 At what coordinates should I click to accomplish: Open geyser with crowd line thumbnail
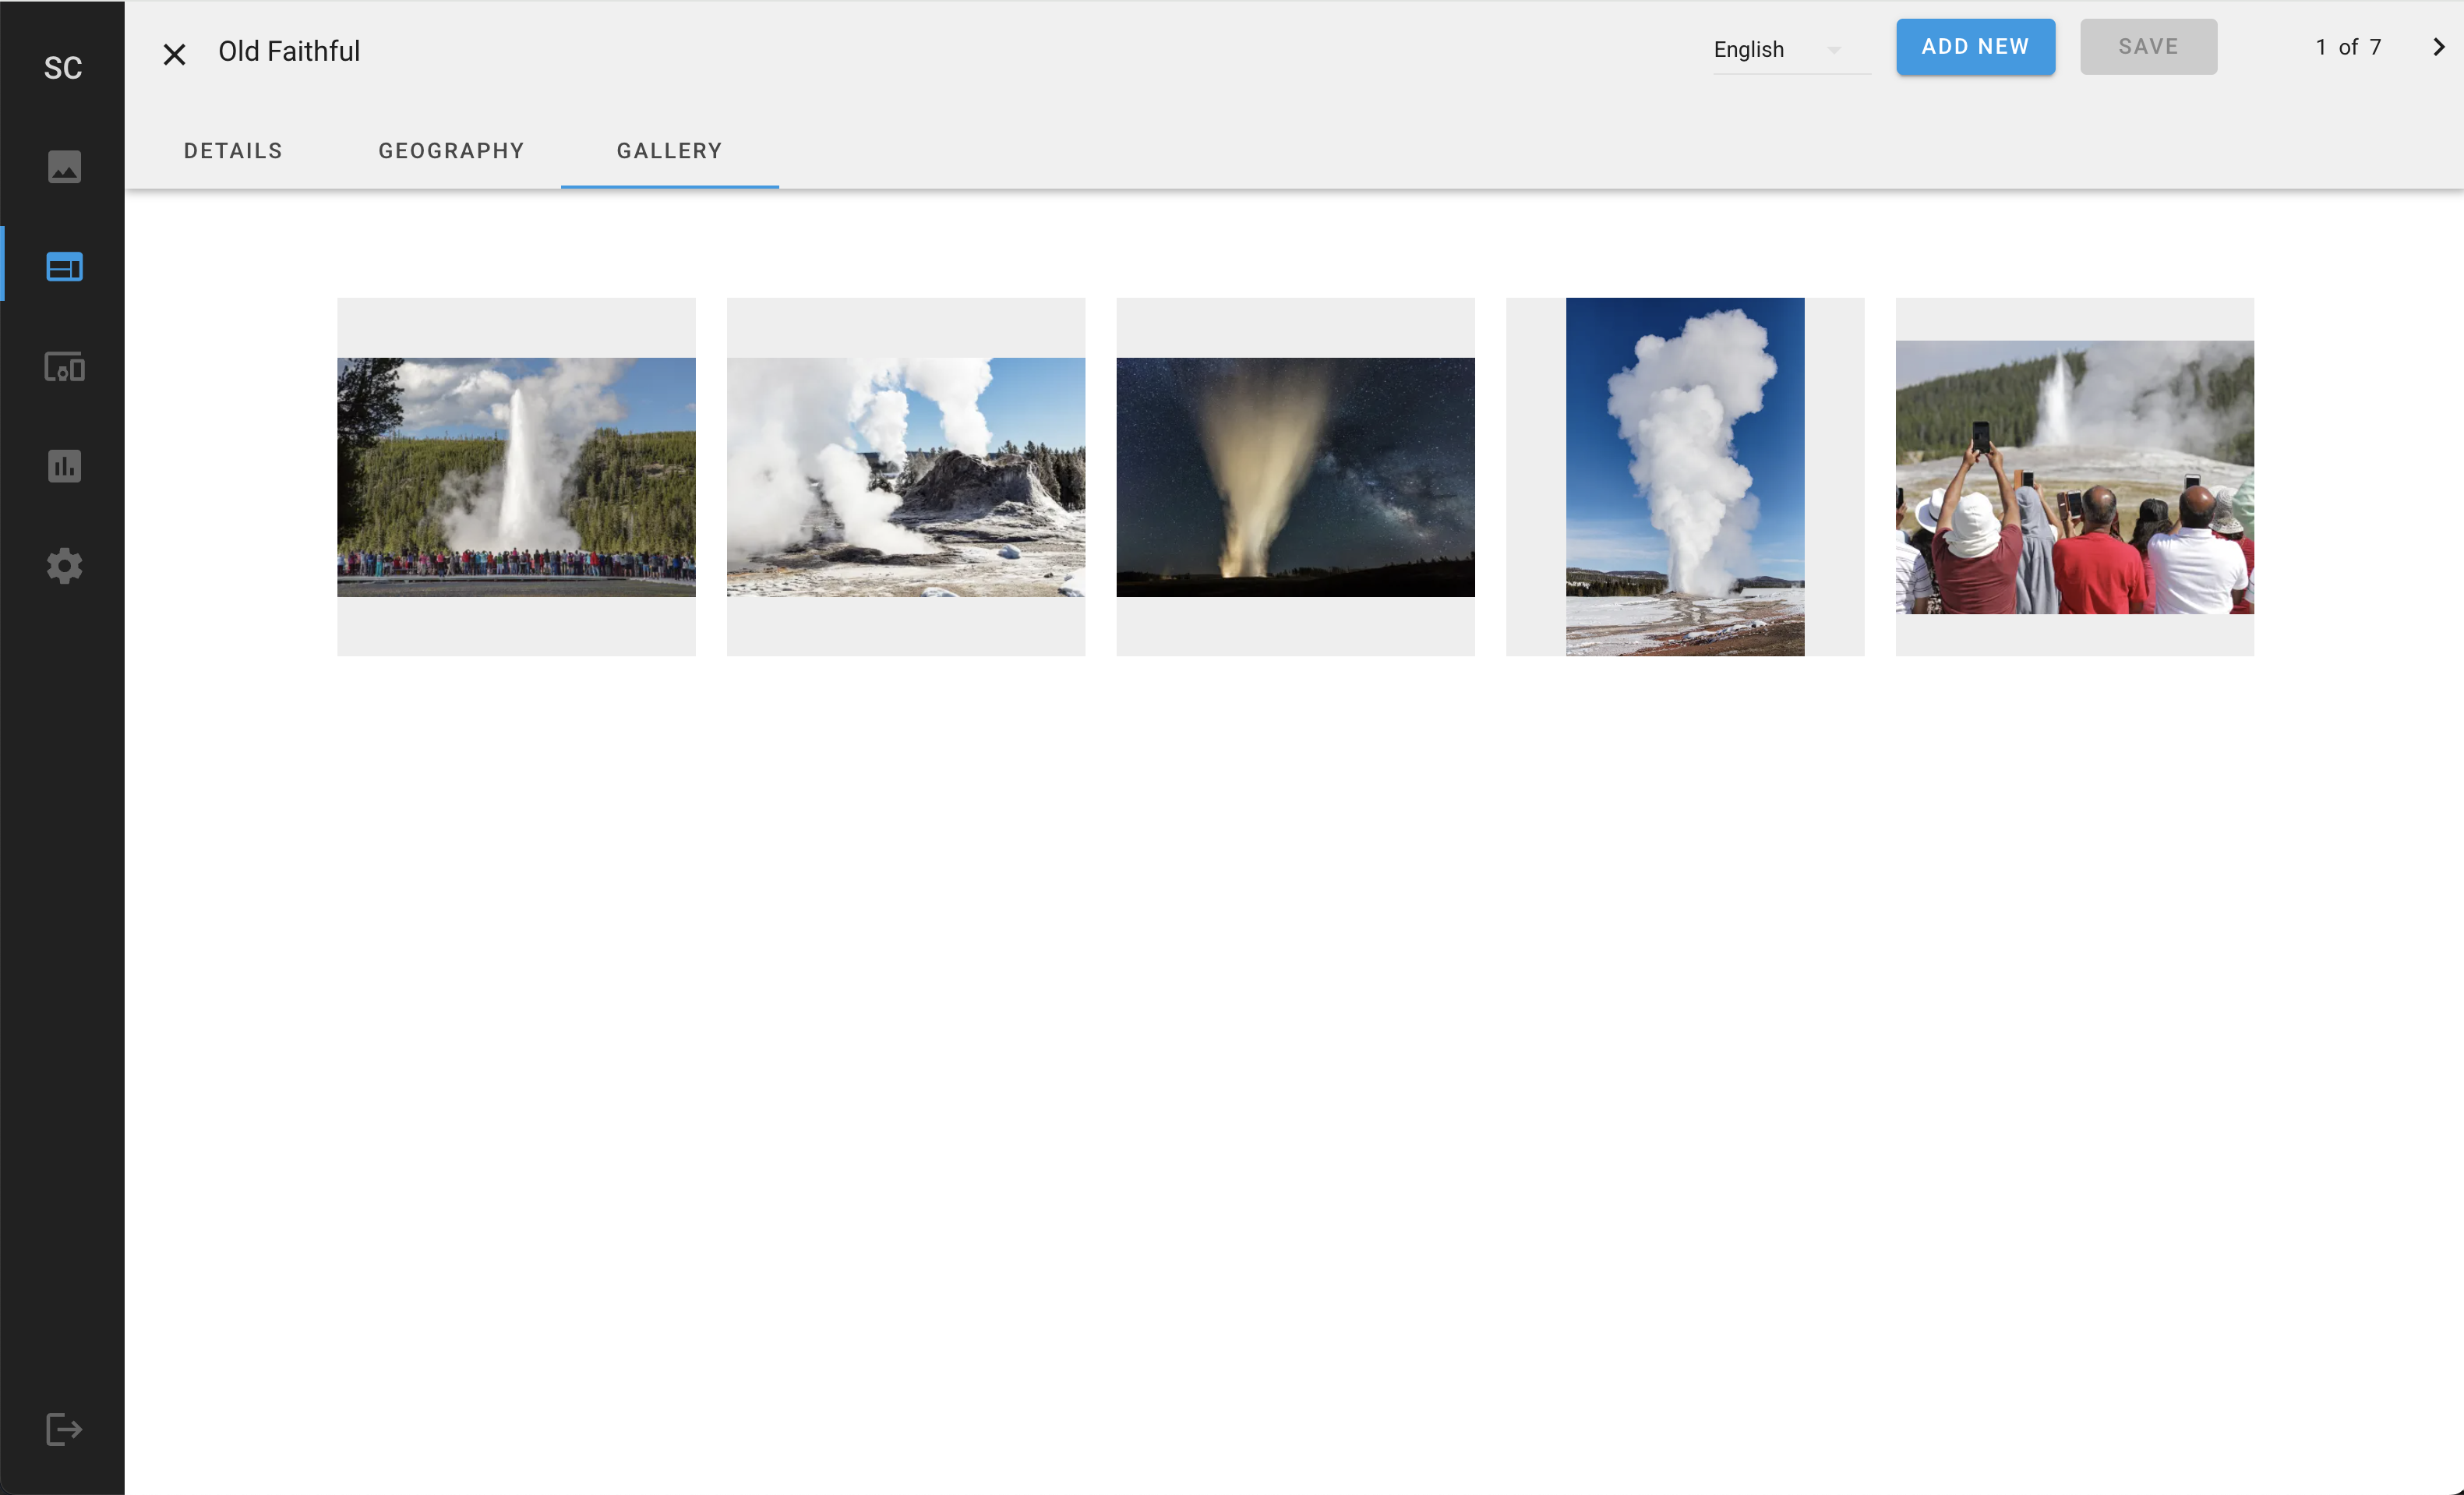[x=516, y=477]
